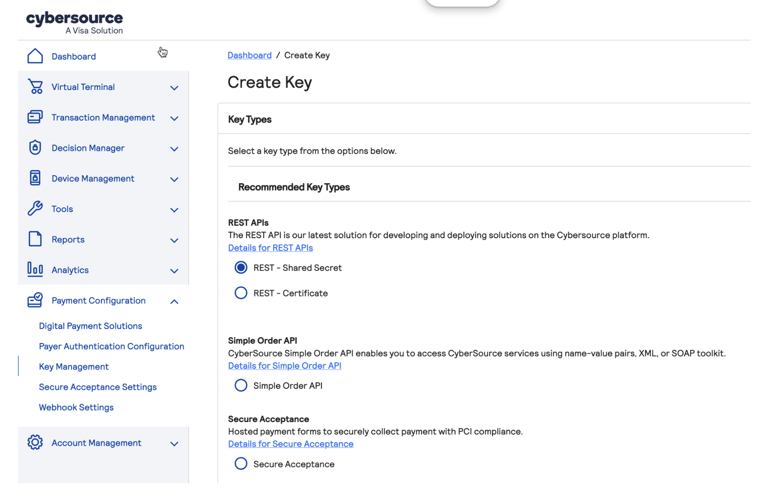The height and width of the screenshot is (503, 774).
Task: Select the REST - Shared Secret radio button
Action: pos(241,268)
